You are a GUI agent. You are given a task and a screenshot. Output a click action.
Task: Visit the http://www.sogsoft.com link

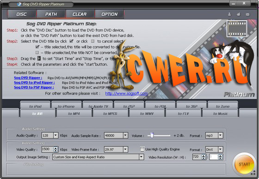point(126,94)
